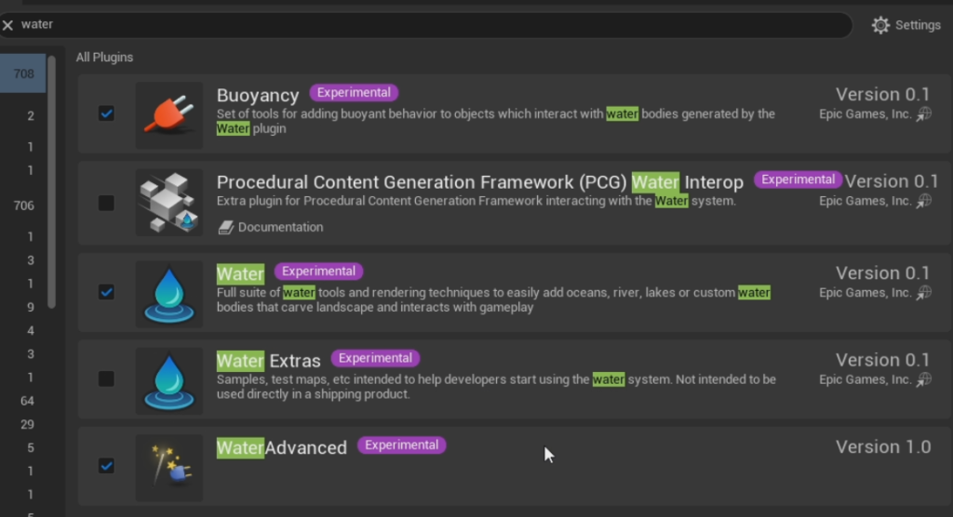Click the globe icon in PCG Water row
This screenshot has height=517, width=953.
click(x=924, y=201)
